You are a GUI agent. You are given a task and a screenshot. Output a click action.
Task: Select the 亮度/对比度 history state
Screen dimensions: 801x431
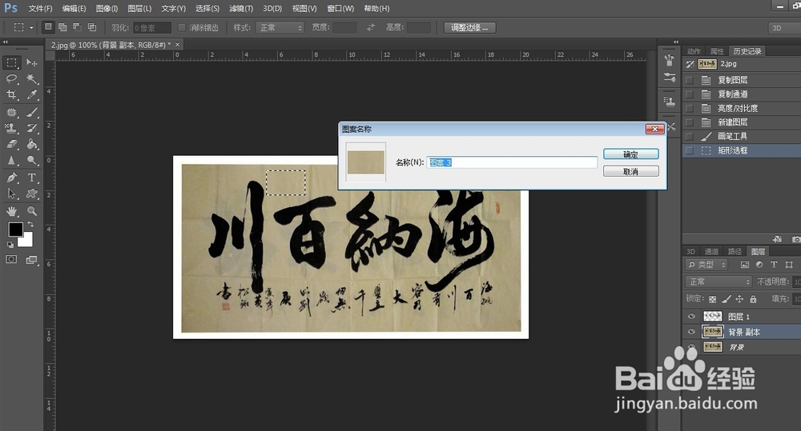(742, 108)
